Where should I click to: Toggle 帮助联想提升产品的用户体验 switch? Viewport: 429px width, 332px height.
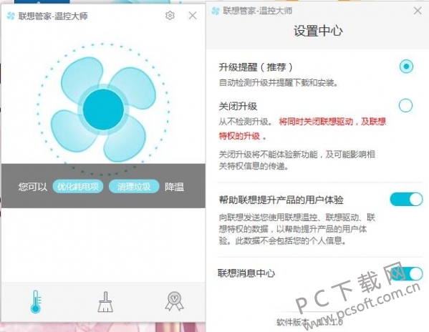pyautogui.click(x=406, y=199)
